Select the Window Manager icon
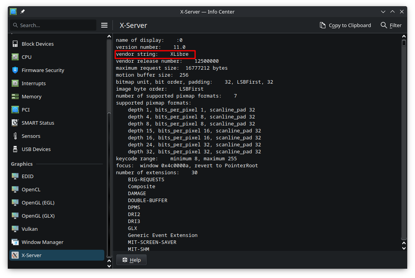This screenshot has height=278, width=415. point(15,242)
